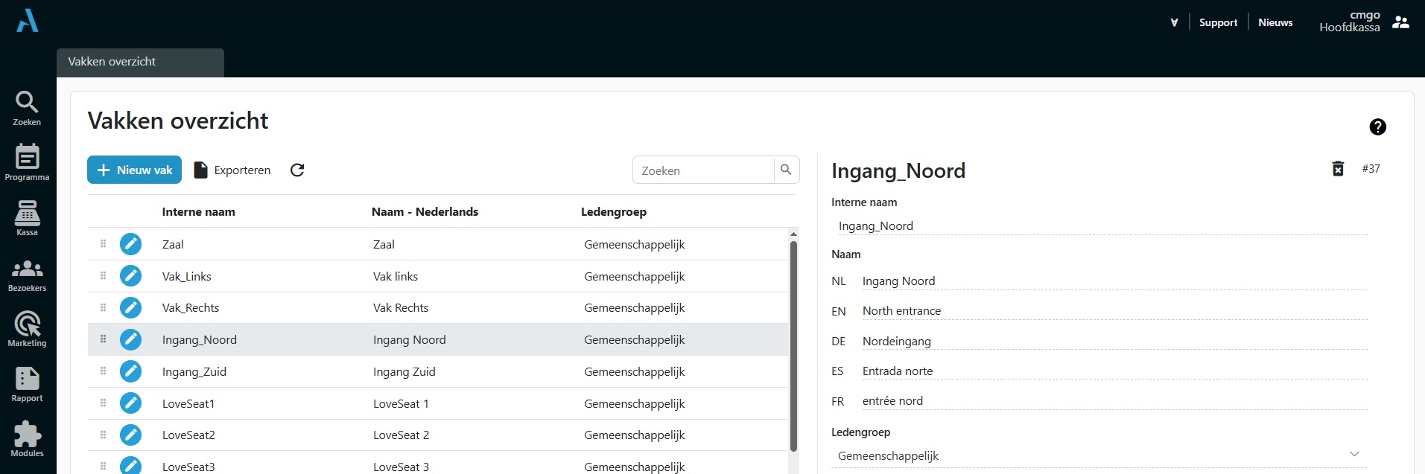
Task: Open the Kassa sidebar module
Action: (27, 217)
